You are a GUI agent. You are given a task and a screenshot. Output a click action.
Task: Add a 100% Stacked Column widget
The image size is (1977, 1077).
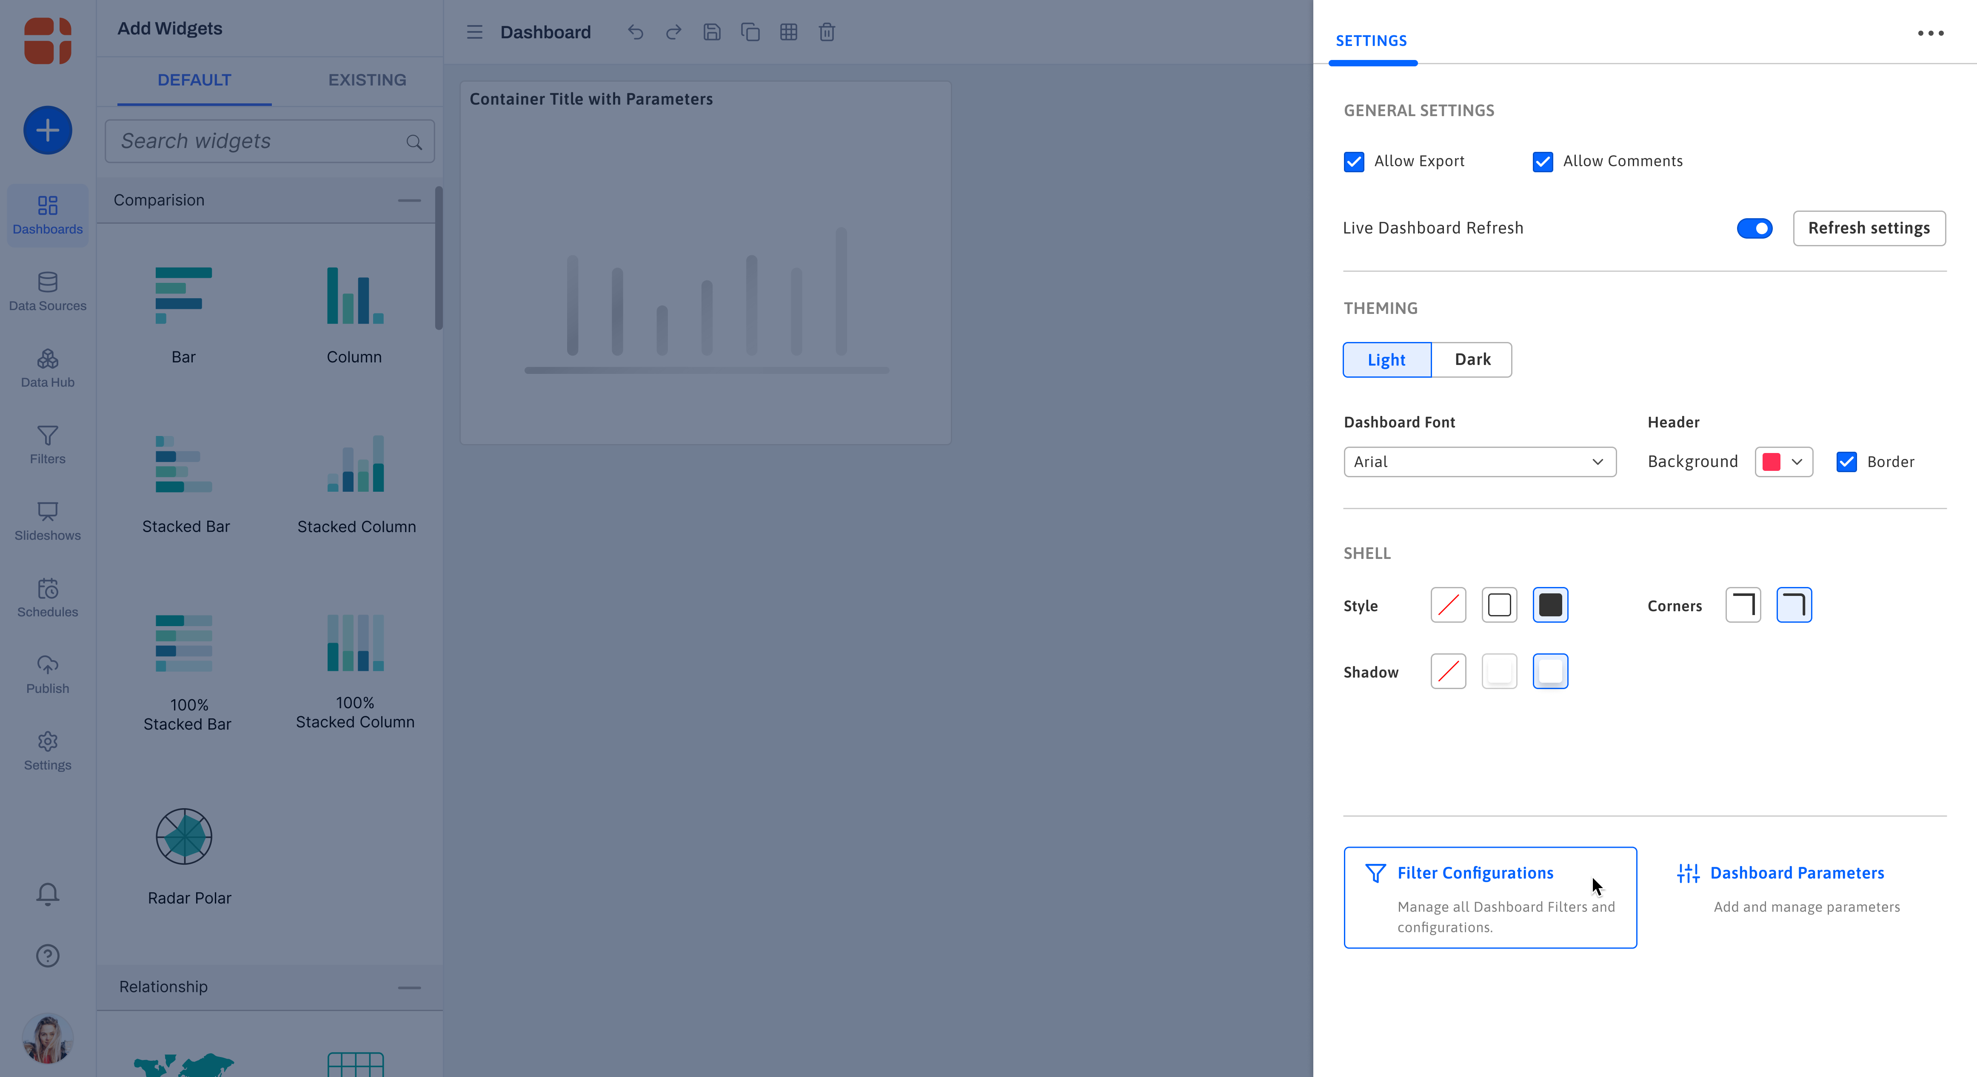355,671
